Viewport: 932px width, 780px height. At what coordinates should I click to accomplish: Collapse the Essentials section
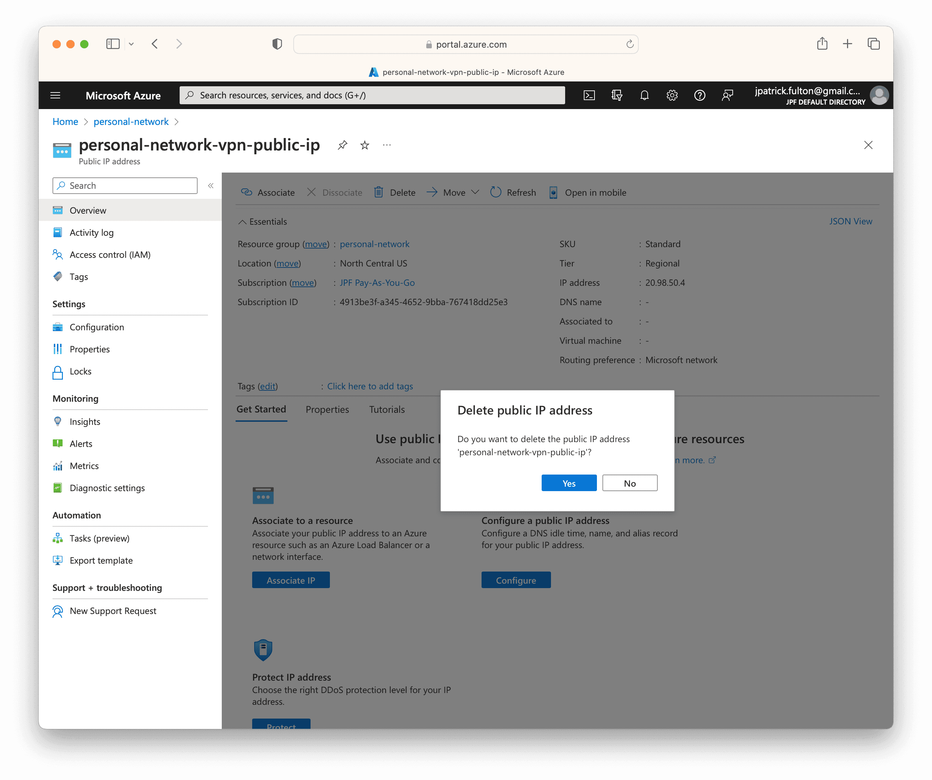(x=262, y=222)
